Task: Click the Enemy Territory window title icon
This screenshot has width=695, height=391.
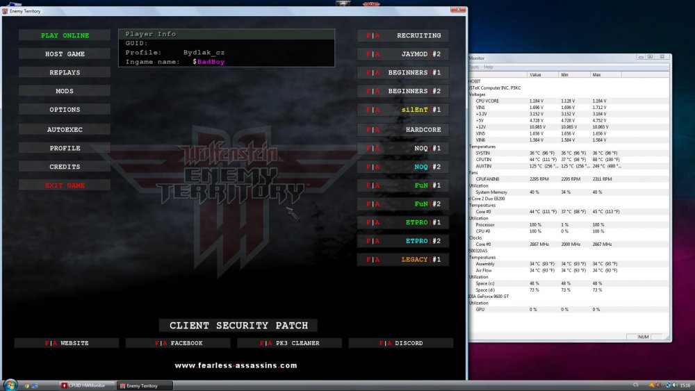Action: (x=6, y=11)
